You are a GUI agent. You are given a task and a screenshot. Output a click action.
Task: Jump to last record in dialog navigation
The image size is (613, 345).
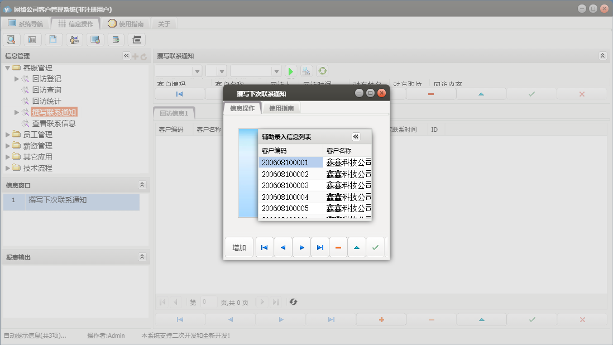point(320,247)
